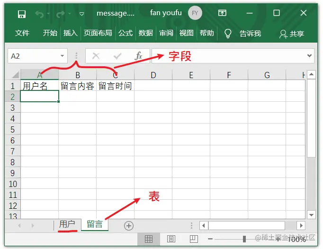Viewport: 323px width, 249px height.
Task: Expand the Name Box dropdown arrow
Action: [62, 56]
